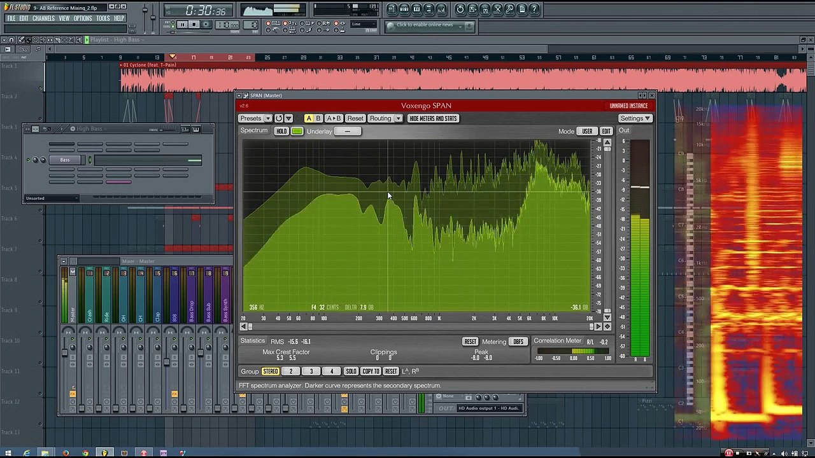Open the OPTIONS menu

83,18
